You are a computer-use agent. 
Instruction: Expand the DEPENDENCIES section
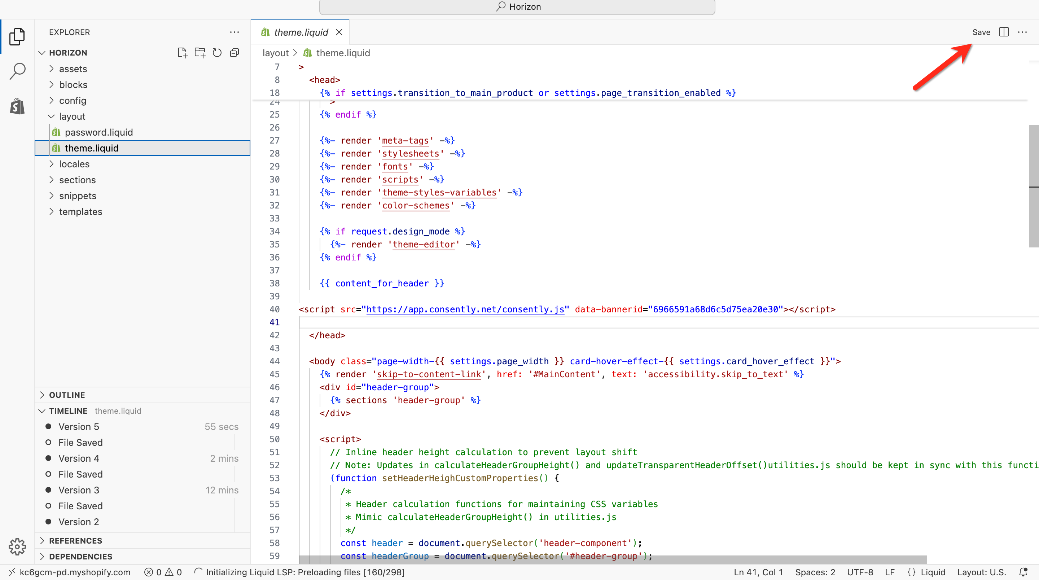(x=80, y=556)
